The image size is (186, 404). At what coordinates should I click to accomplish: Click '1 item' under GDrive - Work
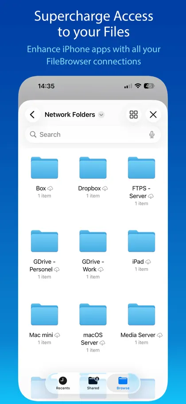(x=93, y=277)
